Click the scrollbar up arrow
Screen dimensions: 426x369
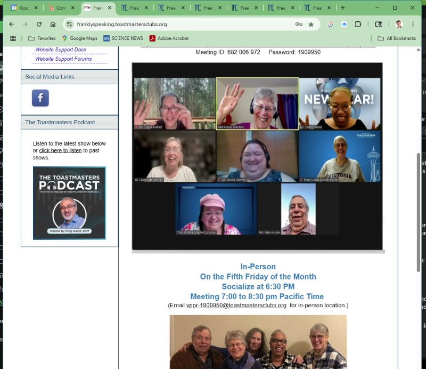419,50
